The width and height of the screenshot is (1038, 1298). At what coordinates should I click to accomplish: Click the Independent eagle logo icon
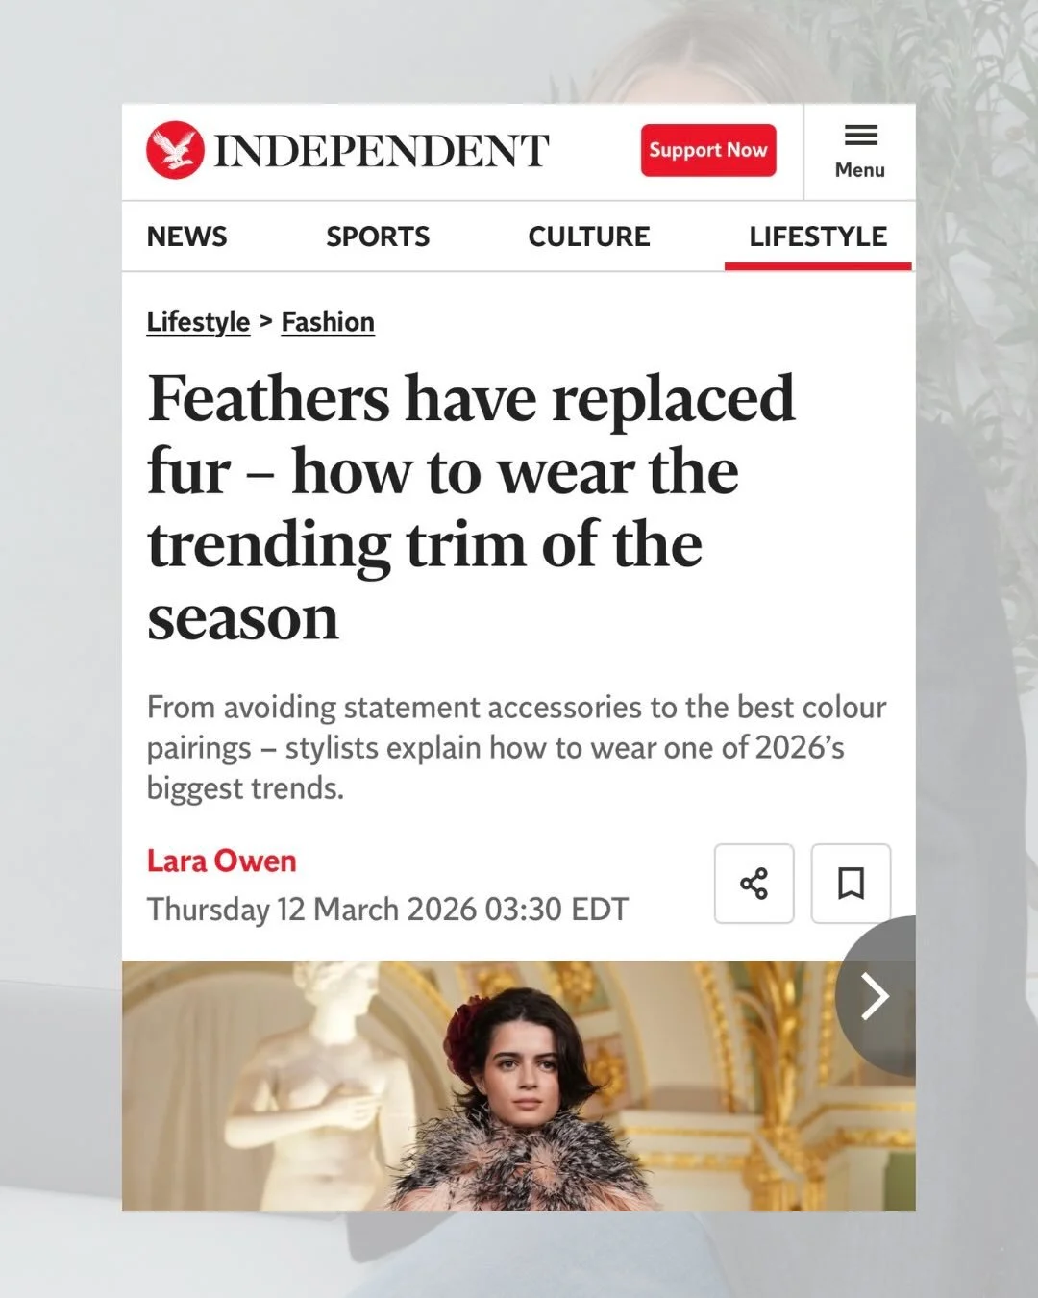[175, 150]
